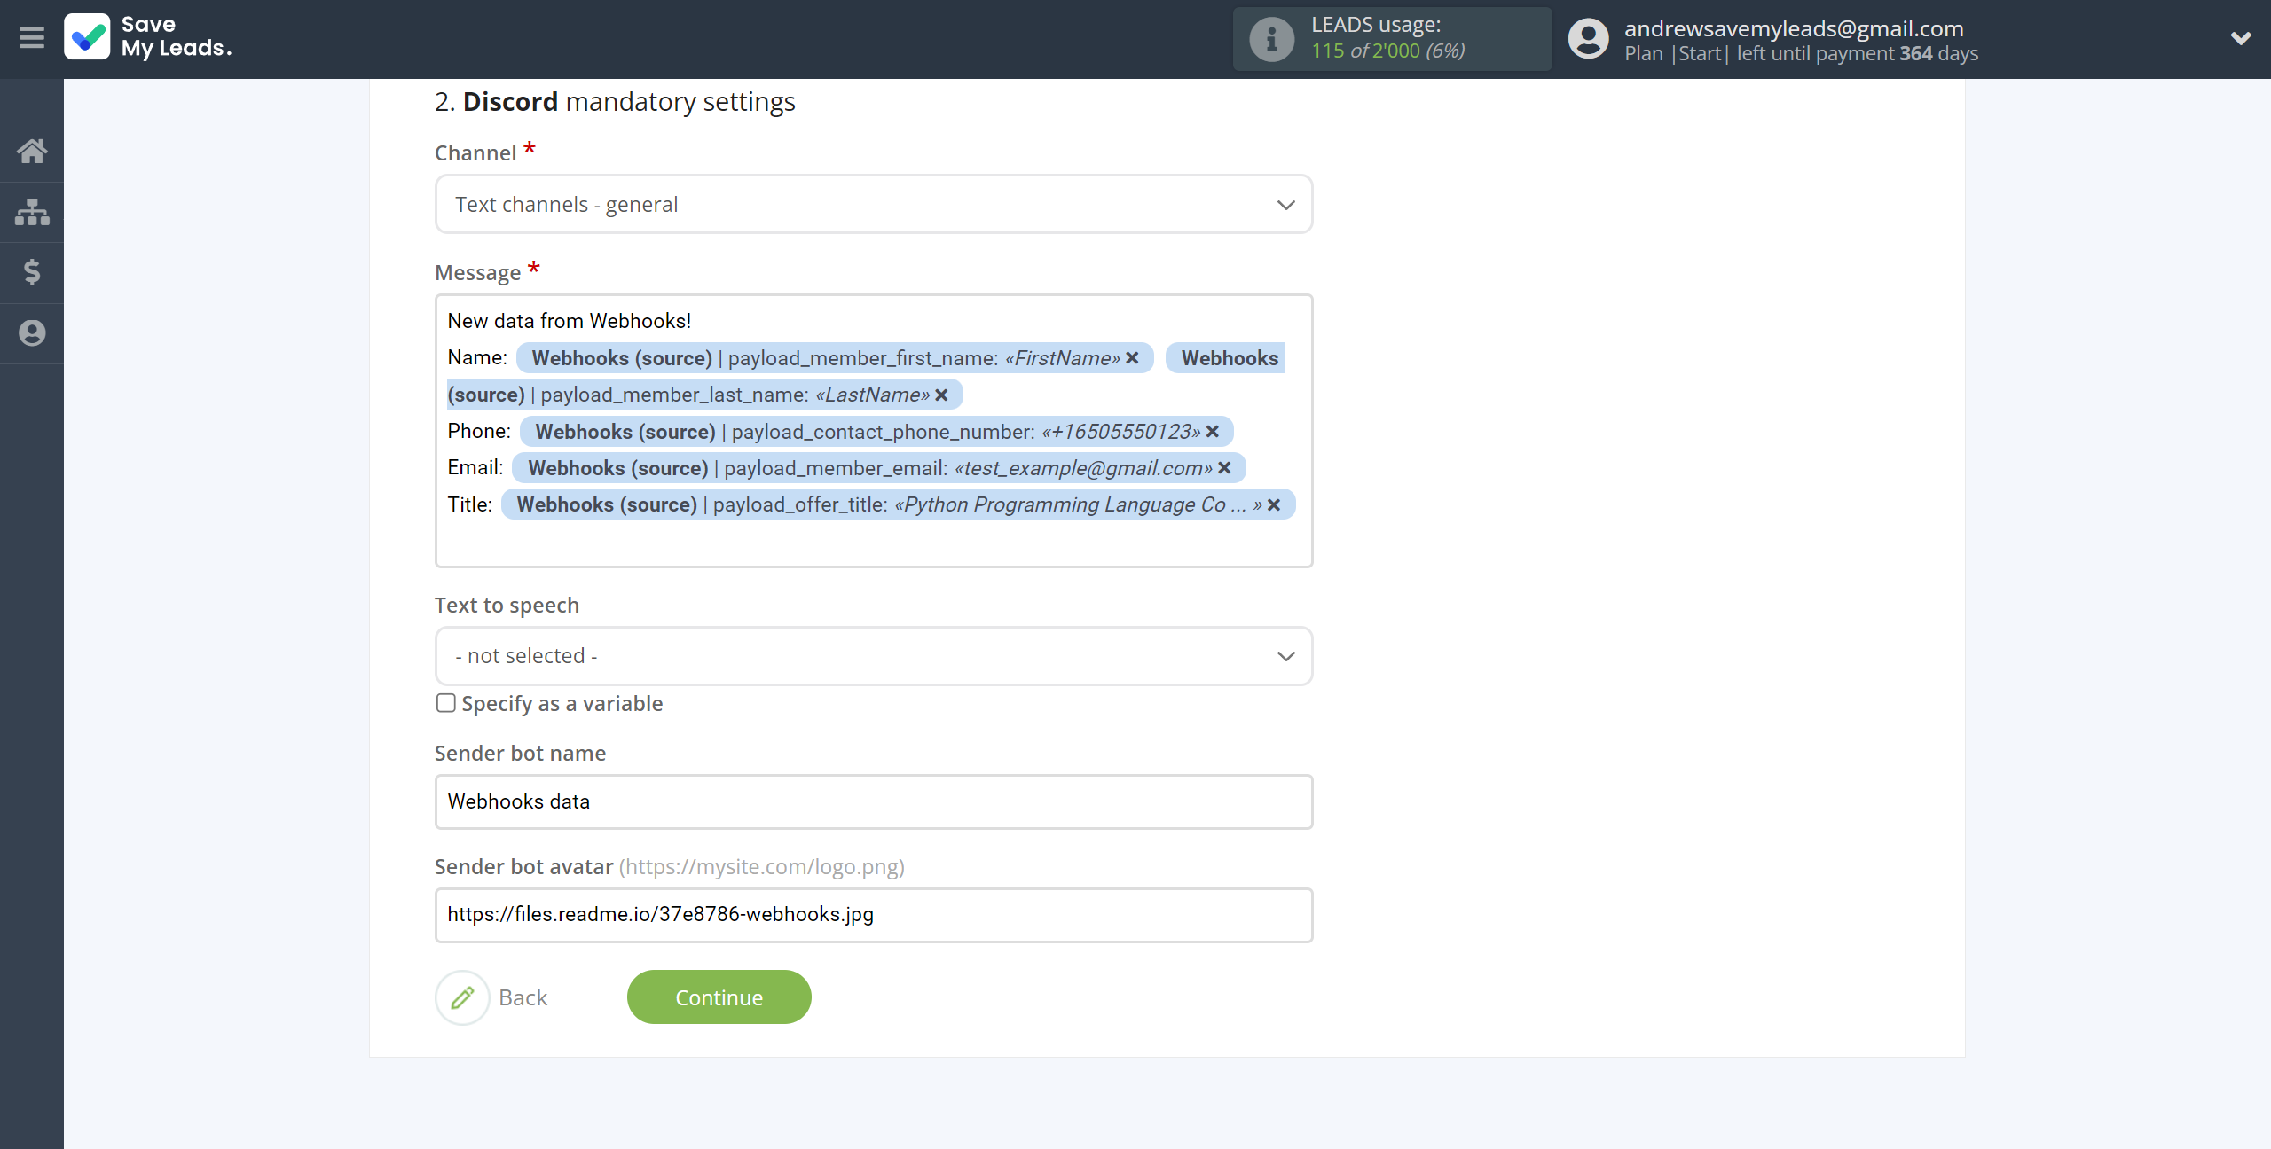This screenshot has width=2271, height=1149.
Task: Select the payload_member_email variable tag
Action: 878,468
